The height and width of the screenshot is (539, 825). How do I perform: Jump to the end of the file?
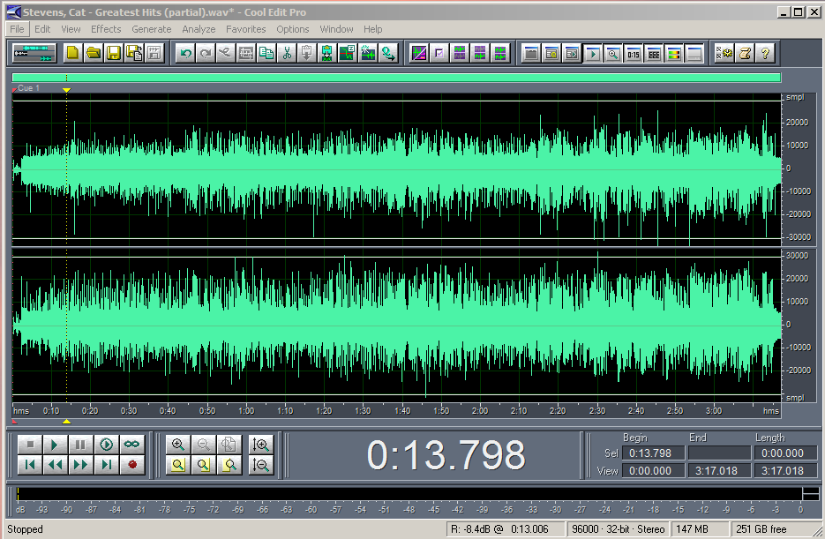tap(106, 465)
